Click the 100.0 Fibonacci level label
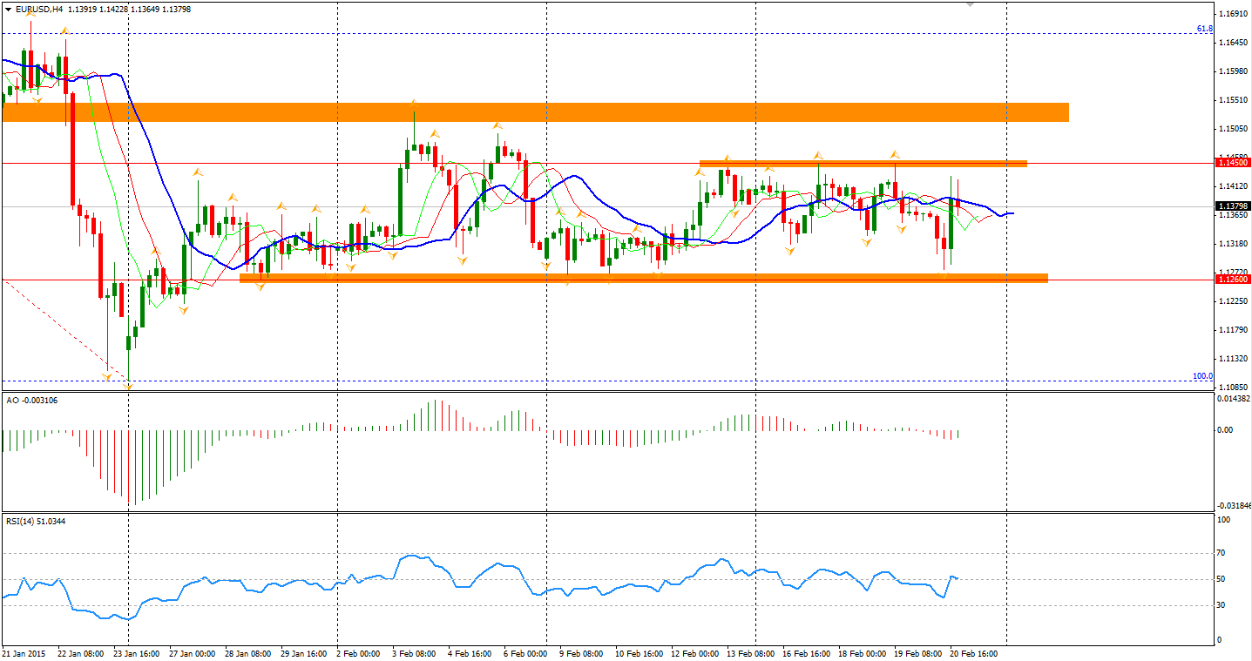Viewport: 1252px width, 661px height. click(1202, 376)
